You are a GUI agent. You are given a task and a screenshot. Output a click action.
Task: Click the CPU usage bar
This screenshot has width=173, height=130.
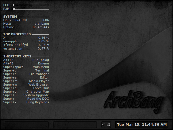coord(31,5)
